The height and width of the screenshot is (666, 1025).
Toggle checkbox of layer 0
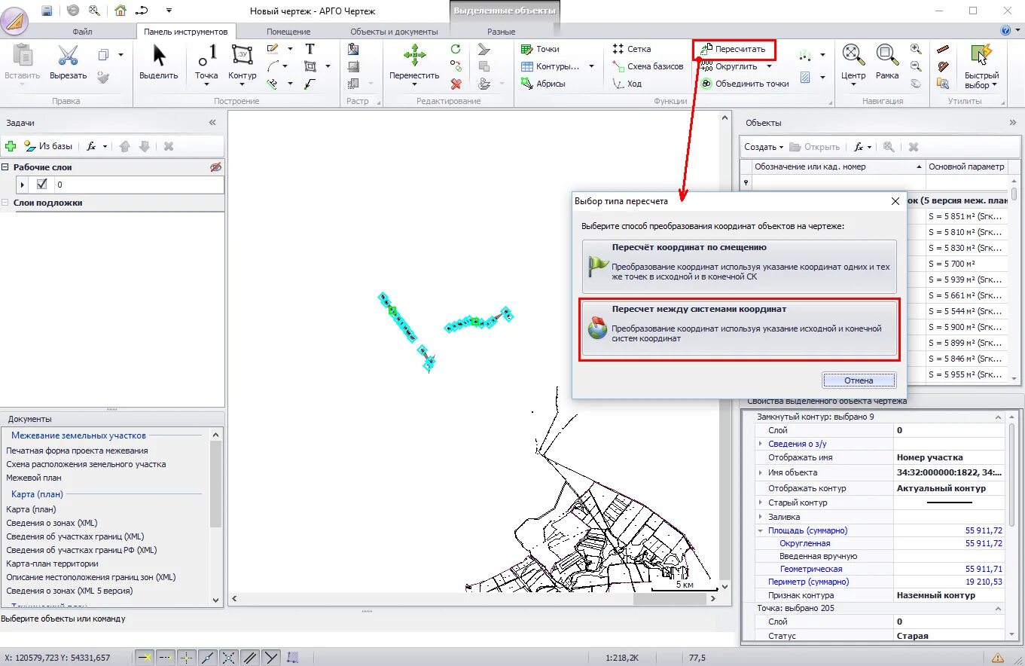(42, 185)
